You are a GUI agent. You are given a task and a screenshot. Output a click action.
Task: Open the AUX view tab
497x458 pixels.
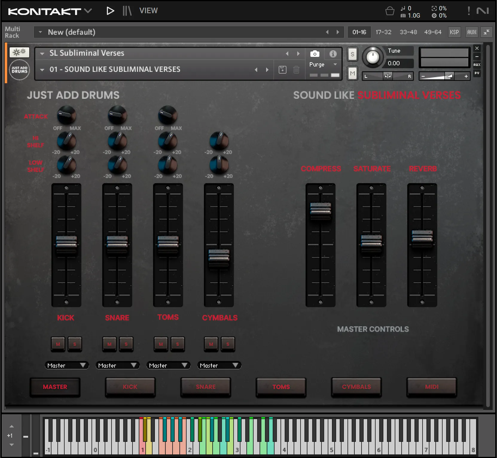pos(472,32)
